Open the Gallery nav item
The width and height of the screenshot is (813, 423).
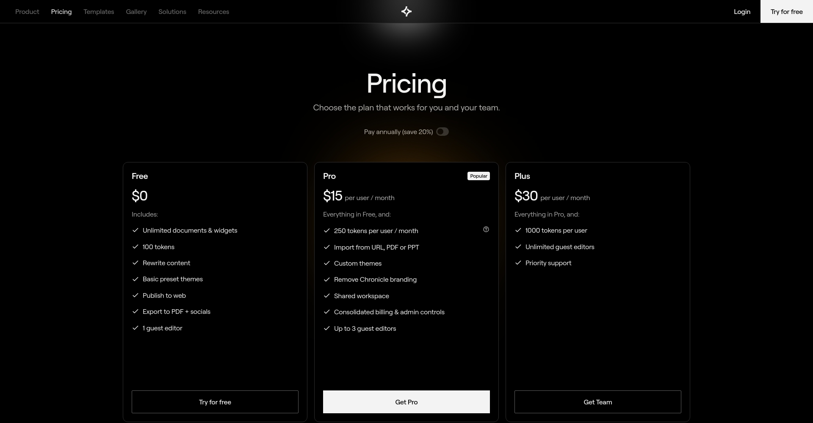136,12
